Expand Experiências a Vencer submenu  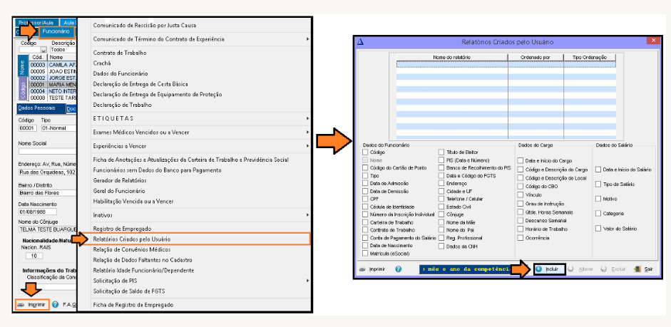click(x=308, y=146)
